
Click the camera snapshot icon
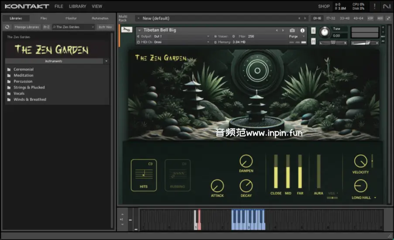coord(292,31)
